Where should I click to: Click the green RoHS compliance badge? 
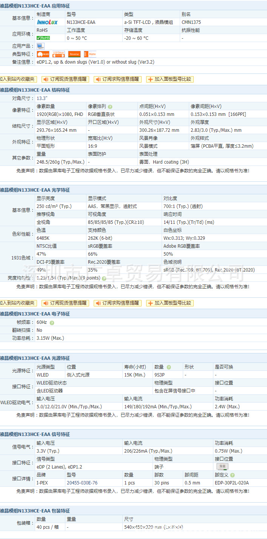pos(43,38)
